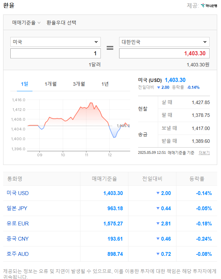The image size is (221, 279).
Task: Click the -0.18% value in EUR row
Action: point(204,223)
